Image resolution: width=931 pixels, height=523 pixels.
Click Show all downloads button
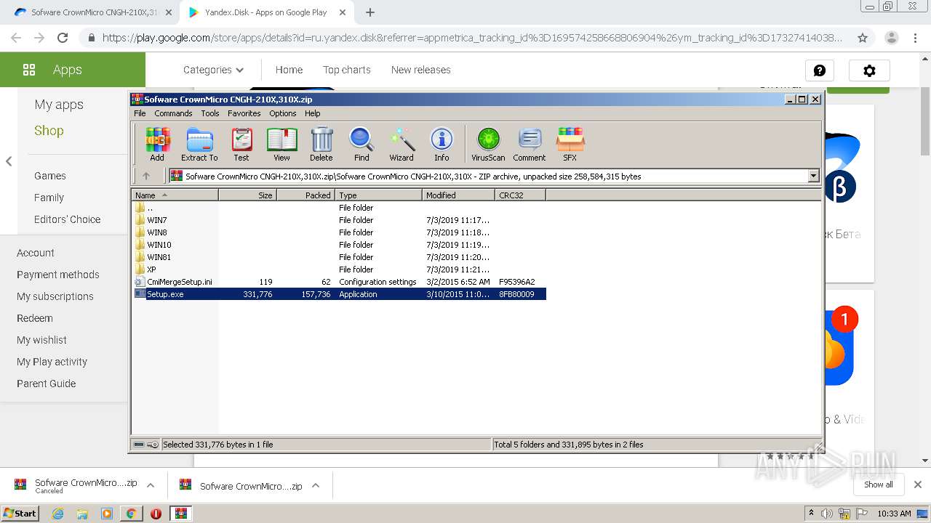coord(879,485)
